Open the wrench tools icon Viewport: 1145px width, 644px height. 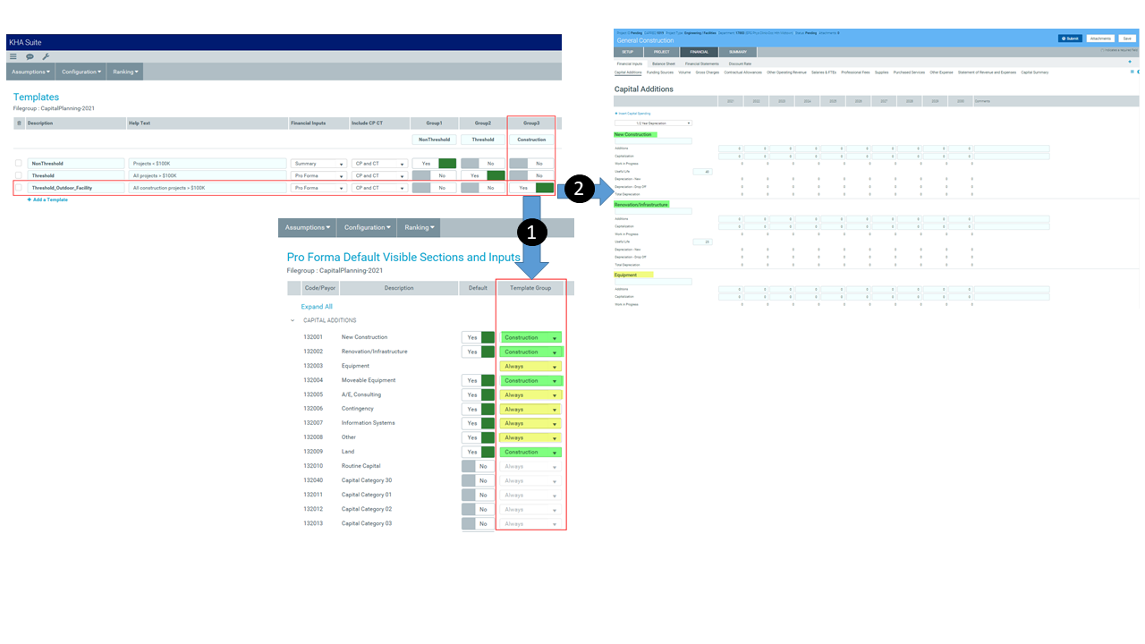(46, 56)
